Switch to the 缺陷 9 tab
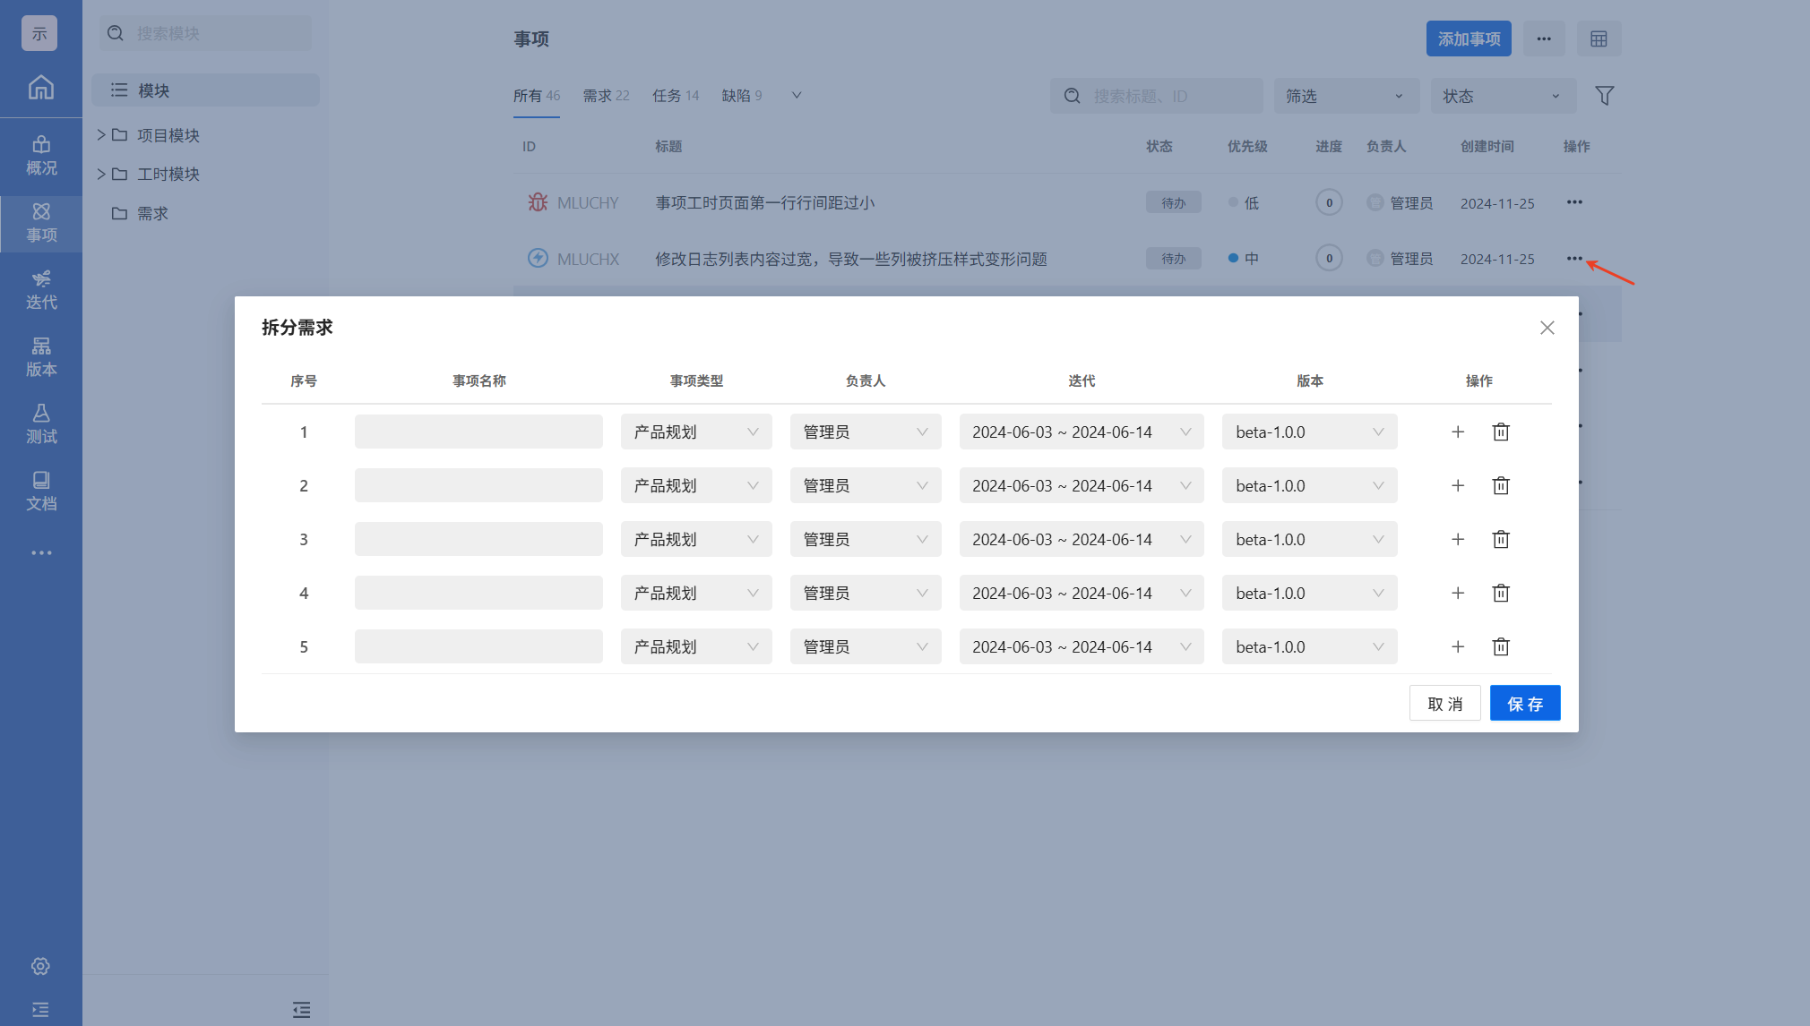The width and height of the screenshot is (1810, 1026). point(742,96)
